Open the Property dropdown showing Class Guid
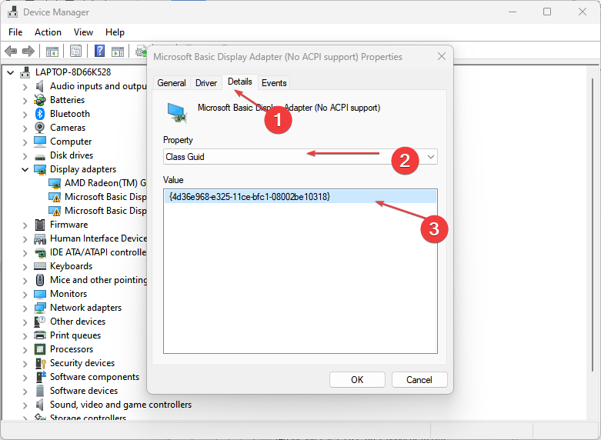 300,157
